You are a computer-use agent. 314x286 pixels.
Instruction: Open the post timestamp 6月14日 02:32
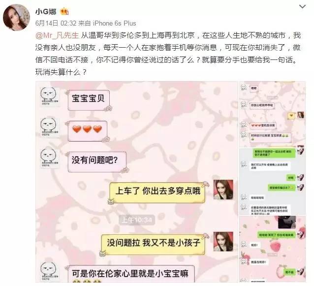pos(56,24)
